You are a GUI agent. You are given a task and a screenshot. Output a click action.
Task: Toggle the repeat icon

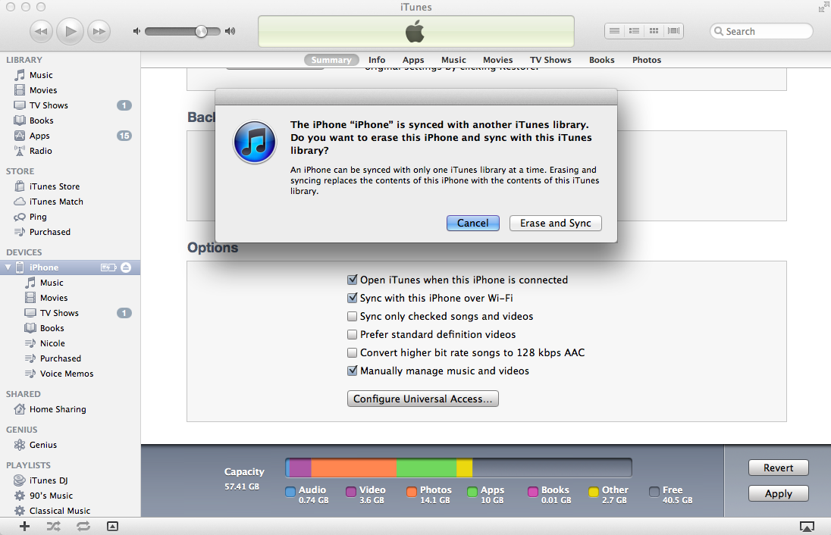pos(83,526)
